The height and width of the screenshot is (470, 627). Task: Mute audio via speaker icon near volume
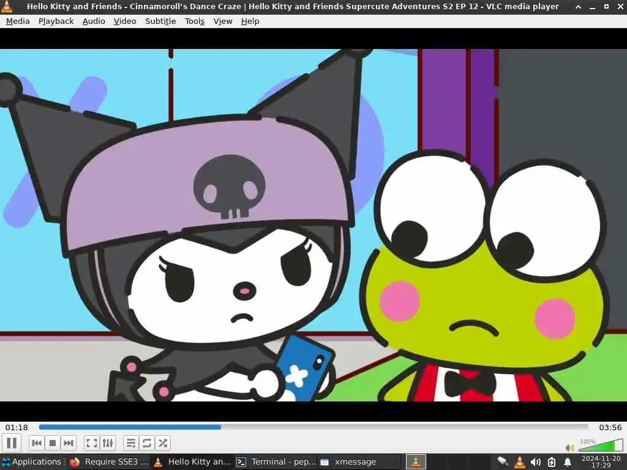tap(570, 447)
